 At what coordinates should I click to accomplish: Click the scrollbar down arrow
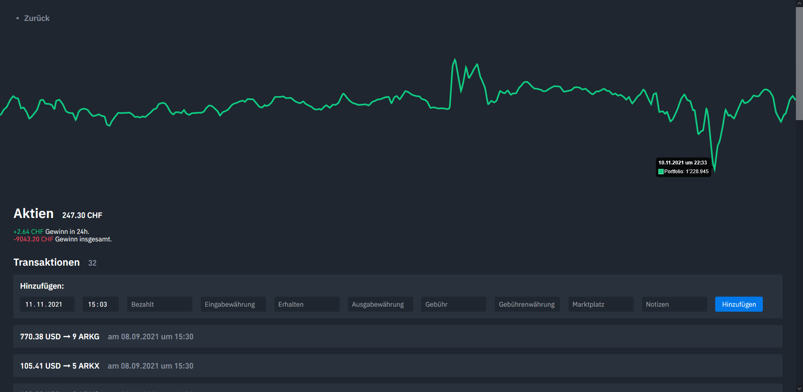pos(799,388)
